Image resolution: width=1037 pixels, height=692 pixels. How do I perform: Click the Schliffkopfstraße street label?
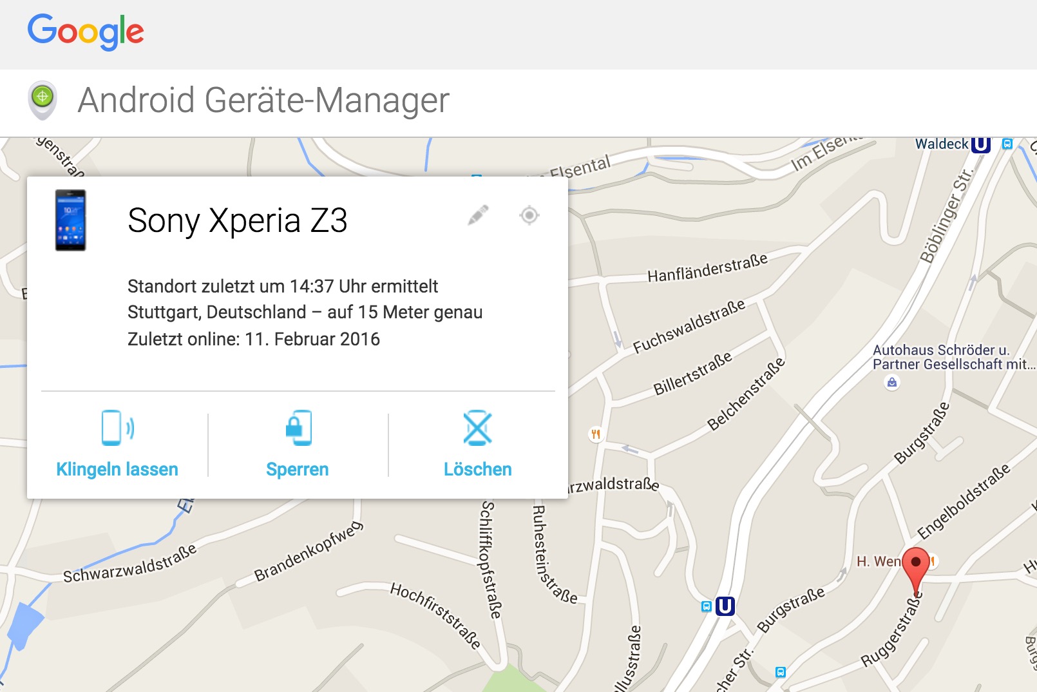point(491,560)
